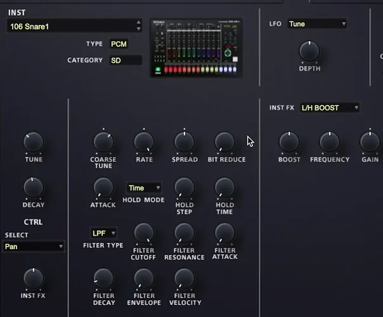The height and width of the screenshot is (317, 383).
Task: Click the BIT REDUCE knob
Action: tap(225, 142)
